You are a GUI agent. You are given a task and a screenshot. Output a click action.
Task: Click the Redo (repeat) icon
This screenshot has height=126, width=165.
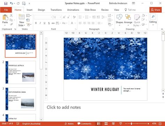[18, 3]
